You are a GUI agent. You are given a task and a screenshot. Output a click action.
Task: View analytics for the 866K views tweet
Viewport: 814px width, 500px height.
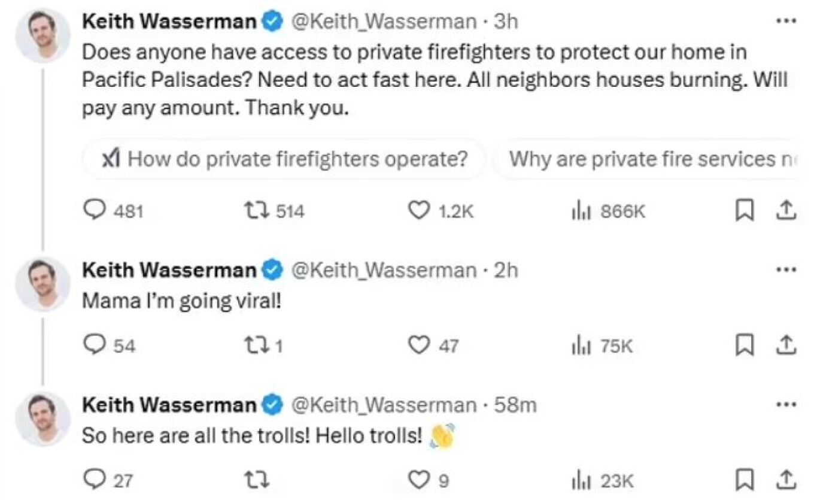tap(578, 210)
